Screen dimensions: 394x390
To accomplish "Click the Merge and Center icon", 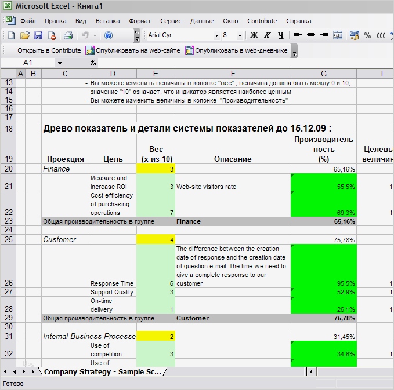I will click(338, 35).
